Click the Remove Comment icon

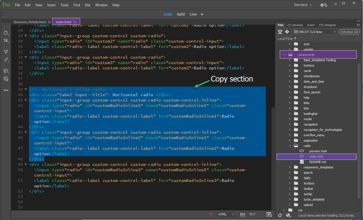[6, 79]
